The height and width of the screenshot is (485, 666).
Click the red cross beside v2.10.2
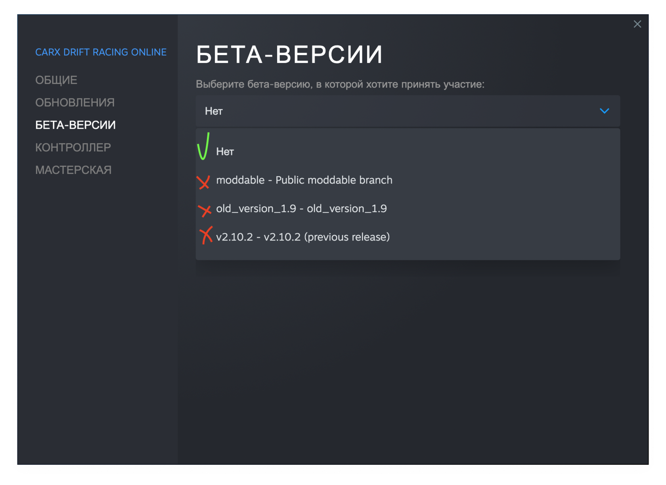click(x=206, y=235)
